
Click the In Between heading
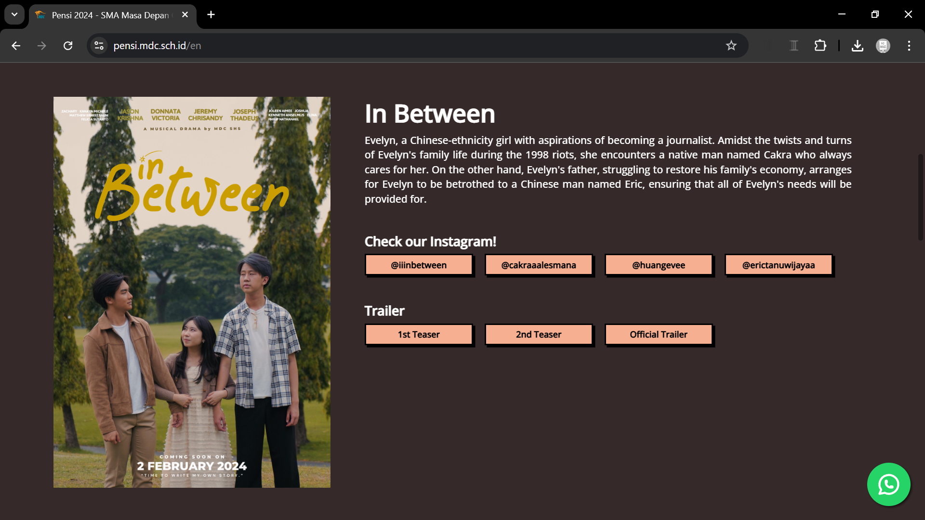click(x=430, y=114)
